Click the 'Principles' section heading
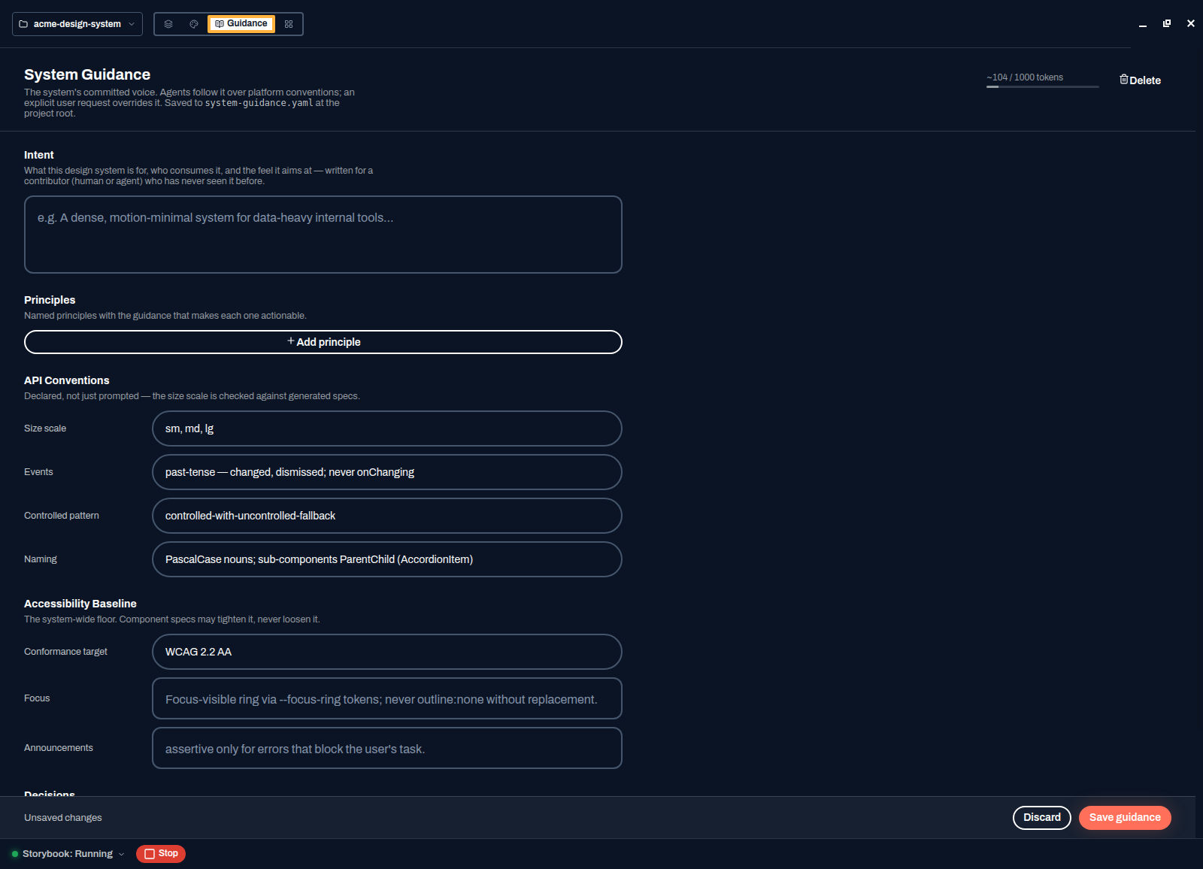Image resolution: width=1203 pixels, height=869 pixels. point(50,300)
